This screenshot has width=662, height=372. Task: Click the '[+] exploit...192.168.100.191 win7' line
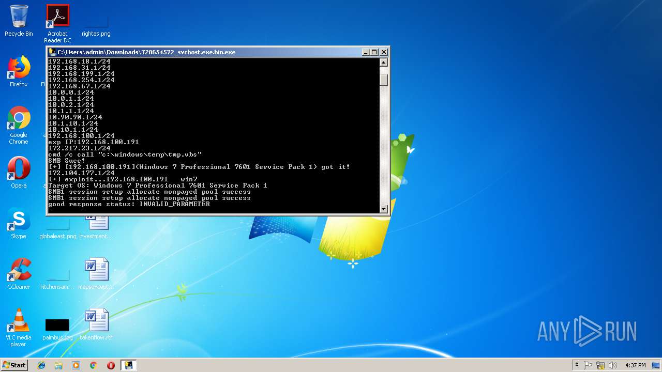123,179
